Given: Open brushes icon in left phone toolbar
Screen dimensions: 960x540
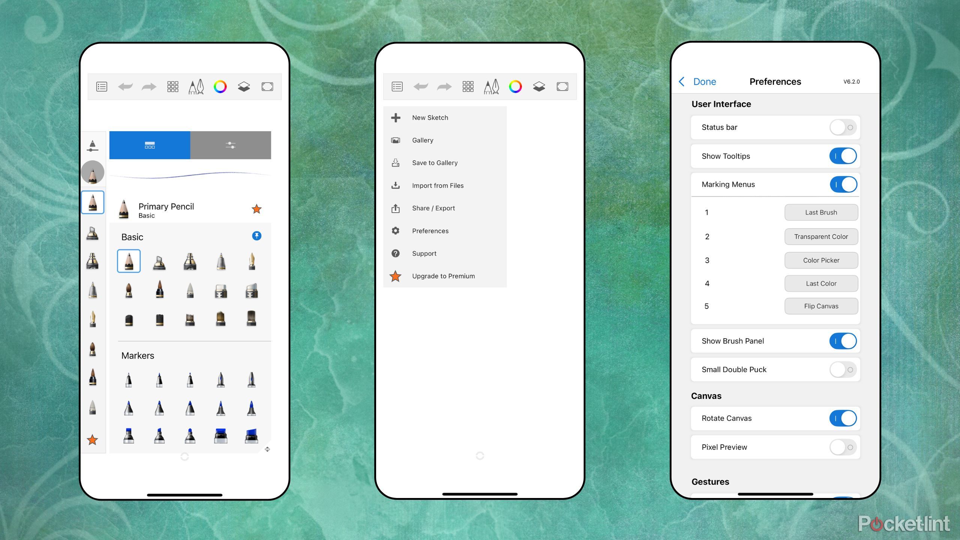Looking at the screenshot, I should click(196, 87).
